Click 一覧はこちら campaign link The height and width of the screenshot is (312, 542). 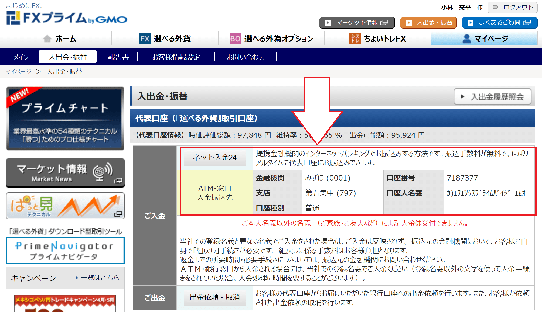point(100,278)
